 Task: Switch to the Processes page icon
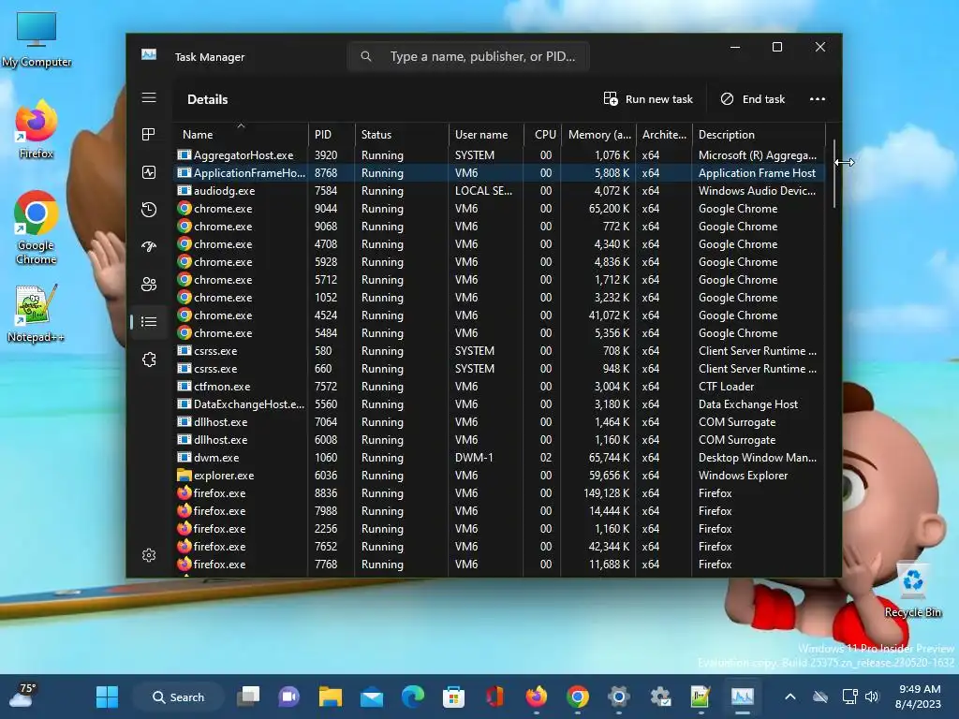point(149,135)
